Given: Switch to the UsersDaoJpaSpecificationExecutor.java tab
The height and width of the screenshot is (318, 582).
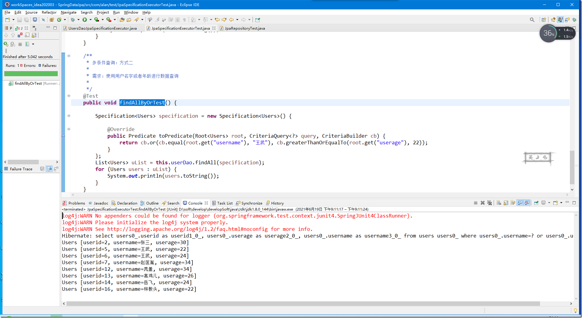Looking at the screenshot, I should [103, 28].
